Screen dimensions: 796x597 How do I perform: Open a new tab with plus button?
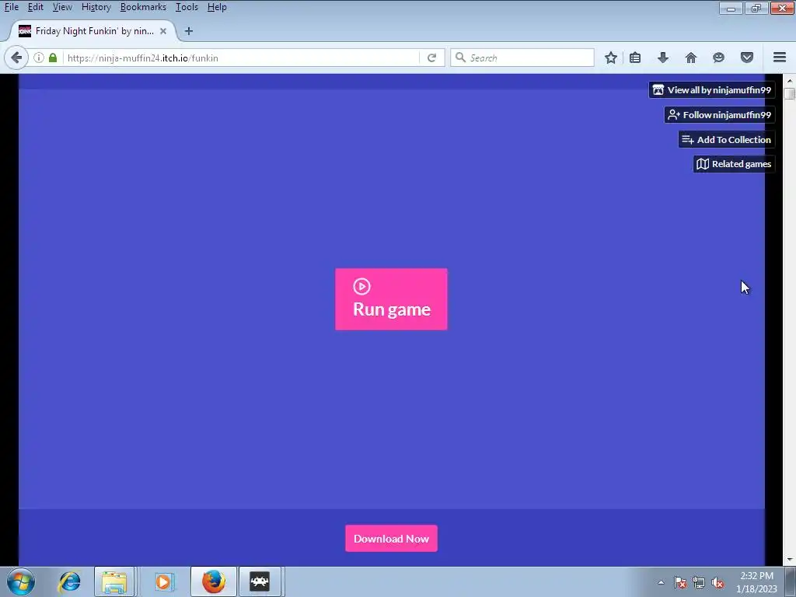(x=188, y=31)
